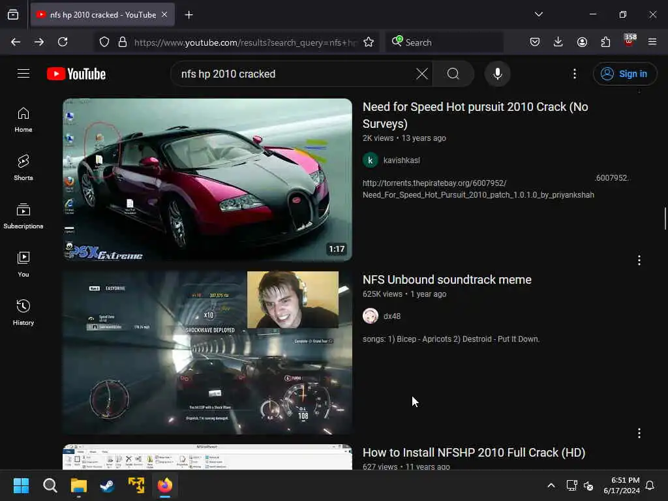Open YouTube settings three-dot menu
The height and width of the screenshot is (501, 668).
575,74
